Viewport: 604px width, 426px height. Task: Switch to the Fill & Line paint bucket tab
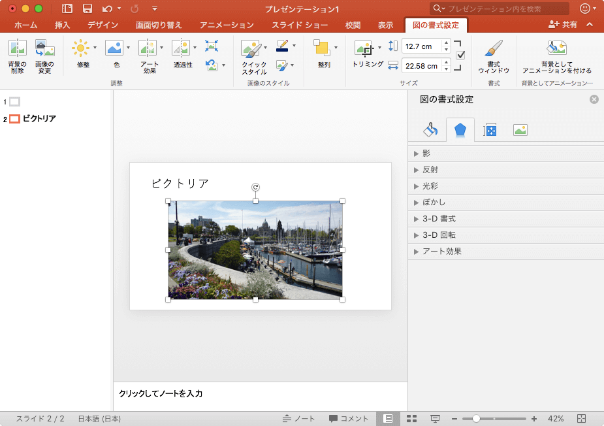pos(430,130)
